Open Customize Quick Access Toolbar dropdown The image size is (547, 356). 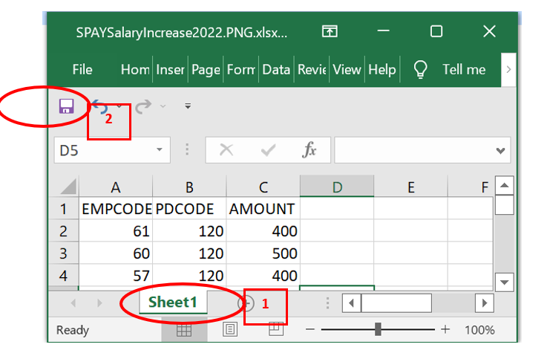(x=188, y=106)
